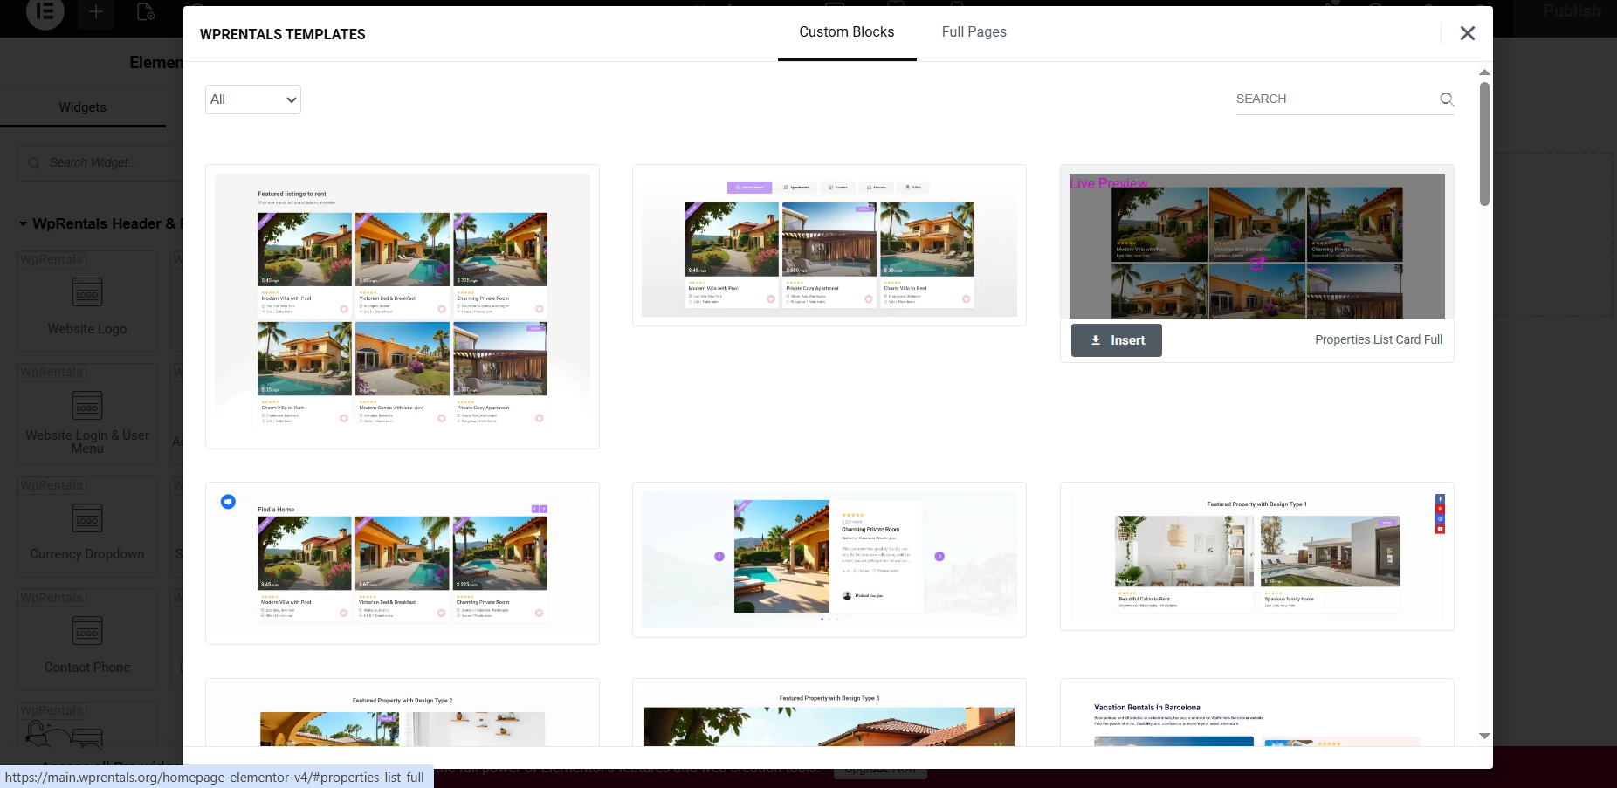This screenshot has height=788, width=1617.
Task: Click the add element plus icon
Action: coord(96,12)
